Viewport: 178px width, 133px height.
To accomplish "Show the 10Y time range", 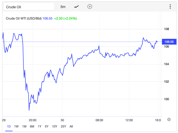I will [55, 126].
